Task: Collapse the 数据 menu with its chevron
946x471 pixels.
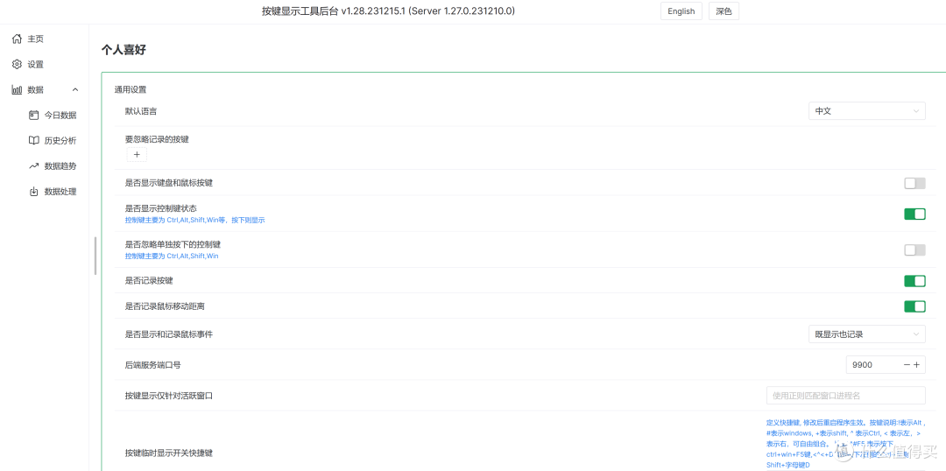Action: (75, 90)
